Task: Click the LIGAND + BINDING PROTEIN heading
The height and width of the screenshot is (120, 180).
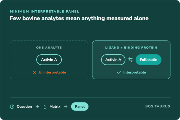Action: pos(131,47)
